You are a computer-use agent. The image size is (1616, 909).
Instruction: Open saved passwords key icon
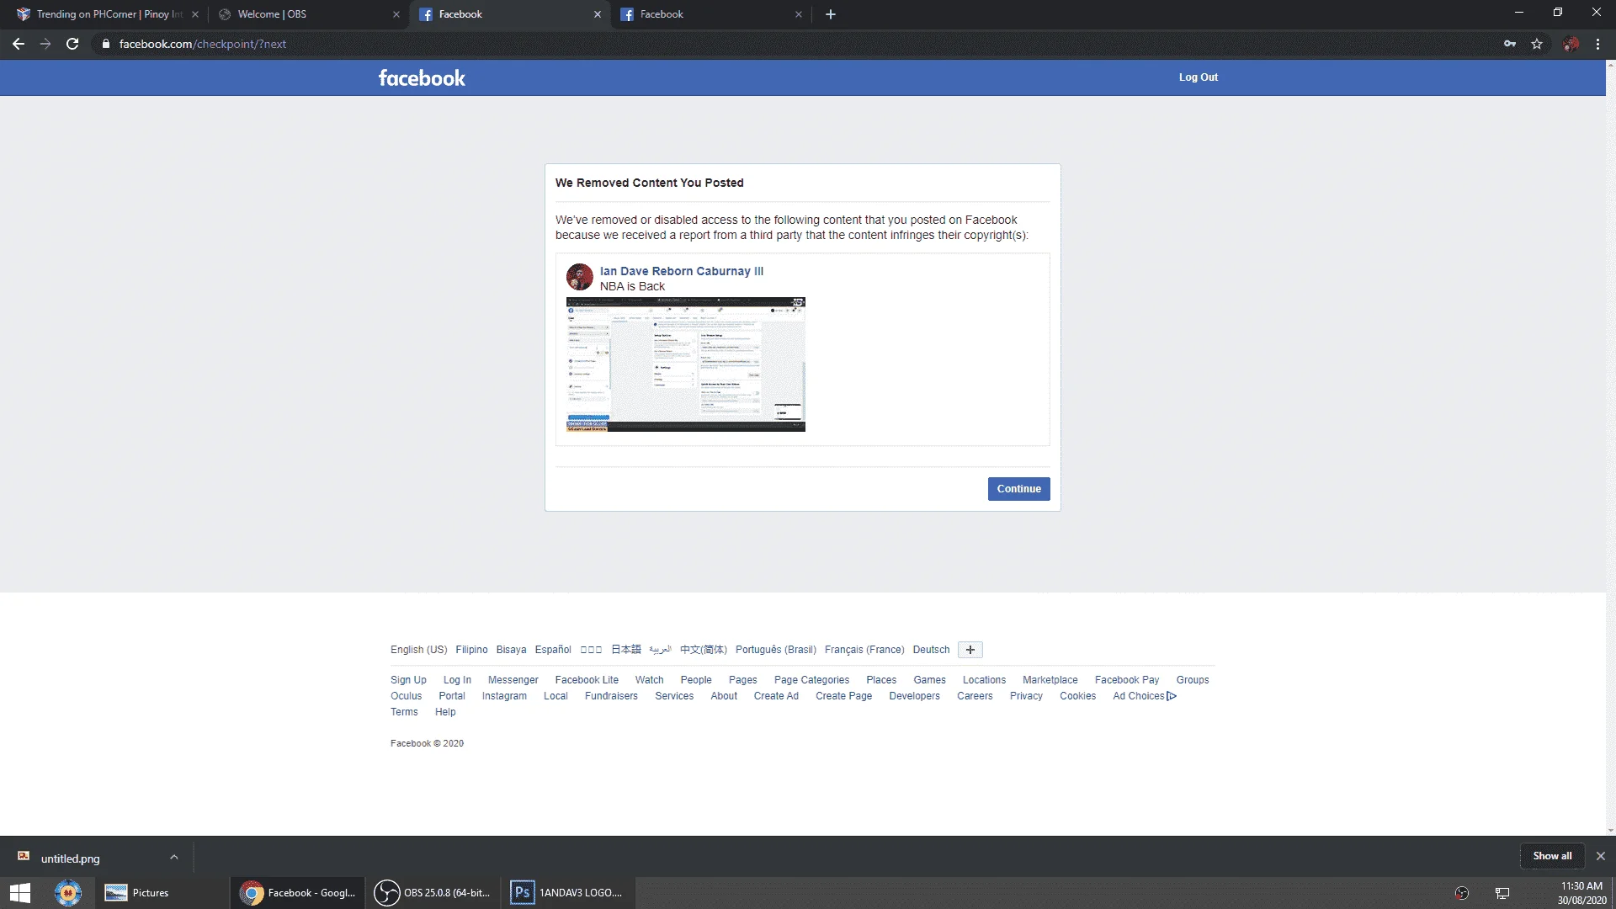click(x=1510, y=44)
